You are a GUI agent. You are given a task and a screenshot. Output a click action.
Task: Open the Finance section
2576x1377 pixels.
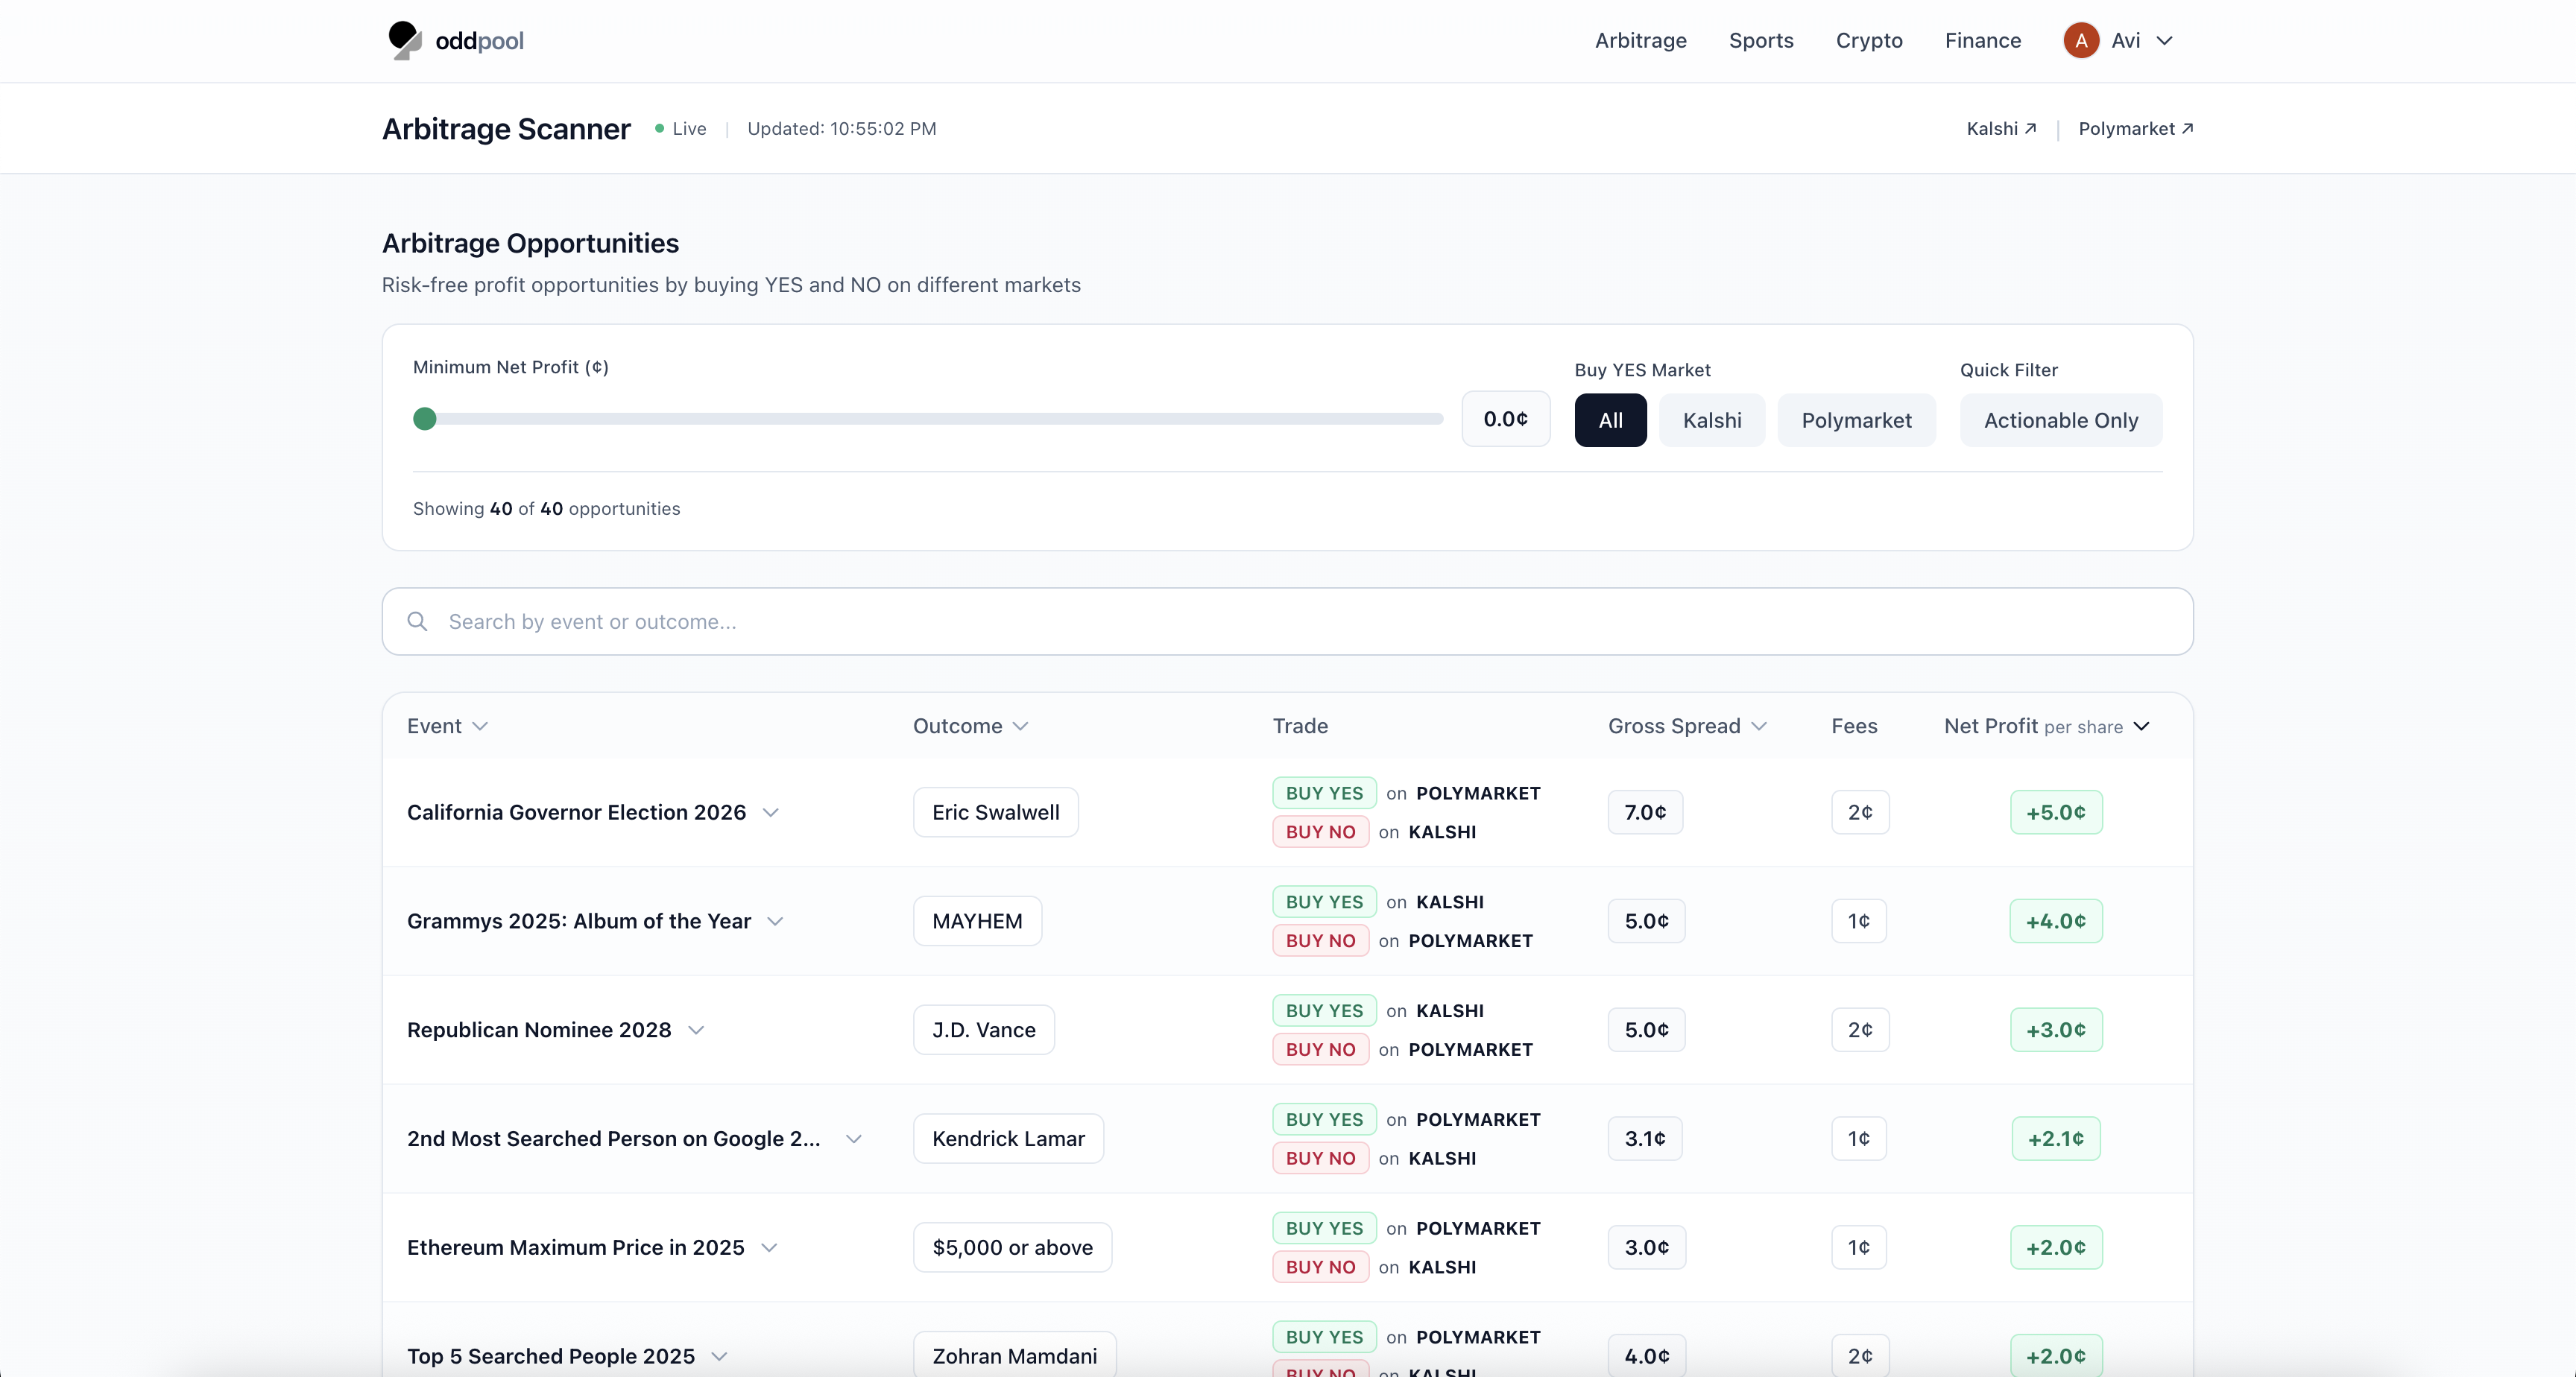tap(1982, 41)
